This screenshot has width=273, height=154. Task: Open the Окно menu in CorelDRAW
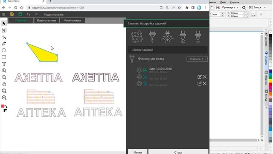coord(223,2)
